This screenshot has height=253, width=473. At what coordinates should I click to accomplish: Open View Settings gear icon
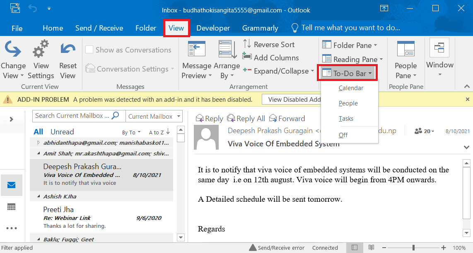[41, 49]
